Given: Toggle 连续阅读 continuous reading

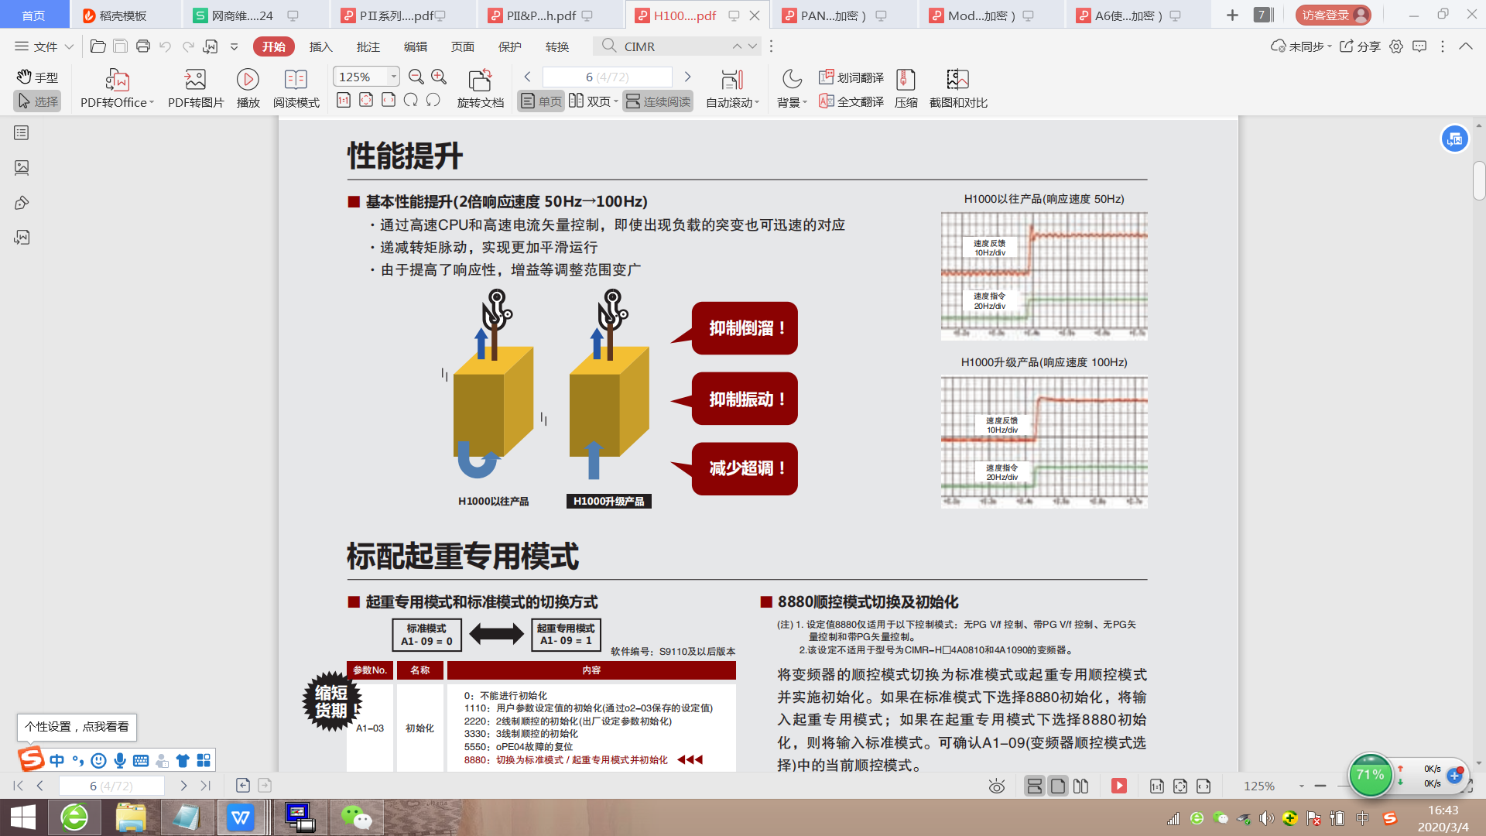Looking at the screenshot, I should click(658, 101).
